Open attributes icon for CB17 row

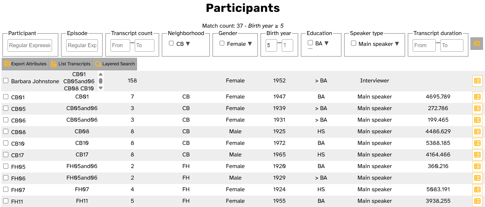coord(477,155)
